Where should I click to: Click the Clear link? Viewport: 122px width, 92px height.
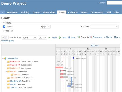click(x=64, y=37)
